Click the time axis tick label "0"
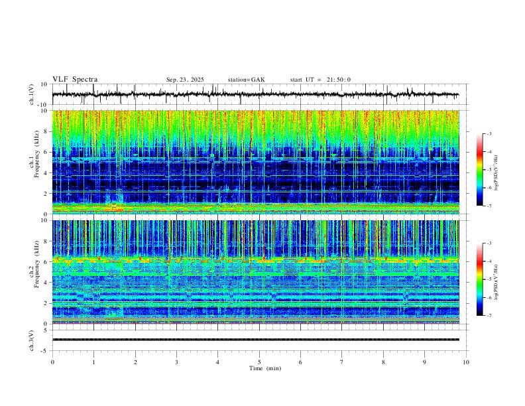The image size is (525, 406). point(52,362)
